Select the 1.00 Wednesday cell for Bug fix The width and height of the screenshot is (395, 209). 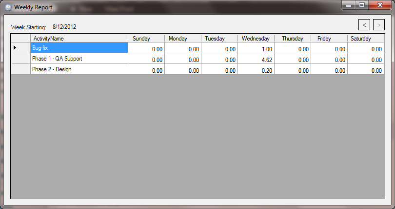[256, 48]
